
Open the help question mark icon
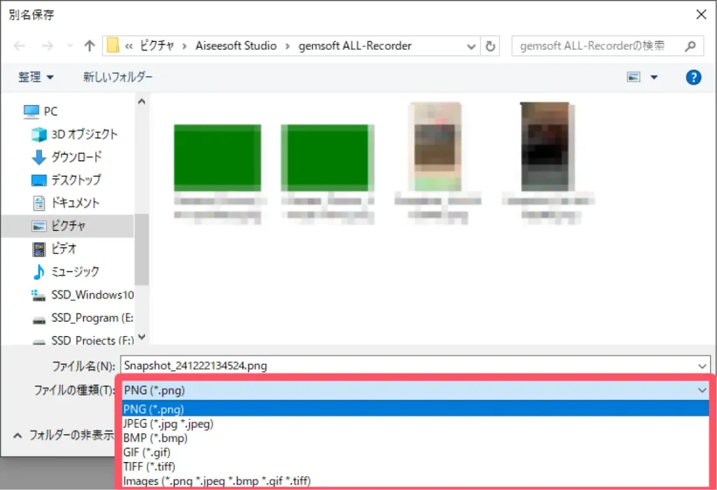point(693,77)
